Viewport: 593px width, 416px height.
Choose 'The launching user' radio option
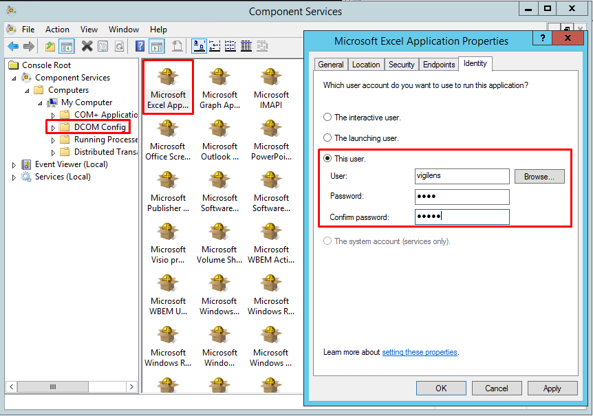click(327, 138)
